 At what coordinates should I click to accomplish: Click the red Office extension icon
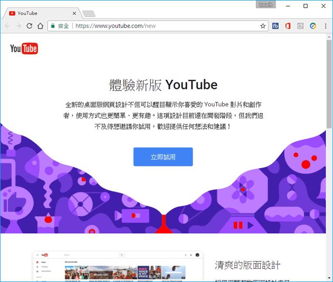[288, 26]
